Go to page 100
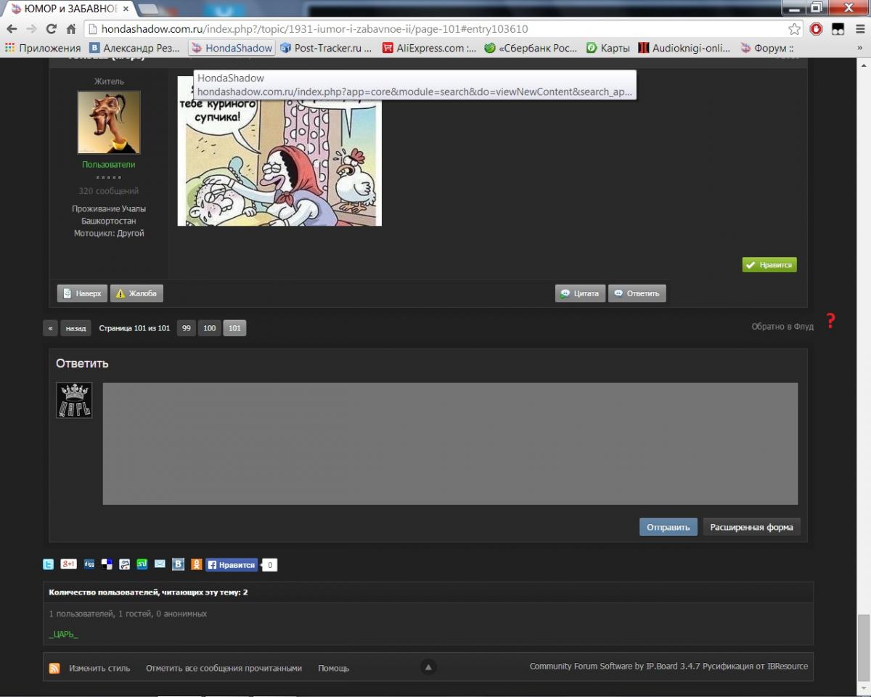 click(209, 328)
